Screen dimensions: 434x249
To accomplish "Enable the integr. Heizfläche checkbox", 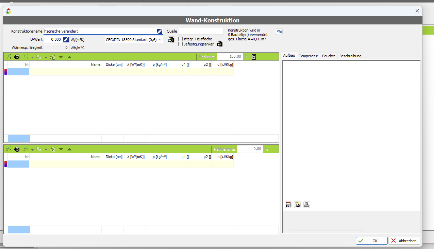I will point(181,39).
